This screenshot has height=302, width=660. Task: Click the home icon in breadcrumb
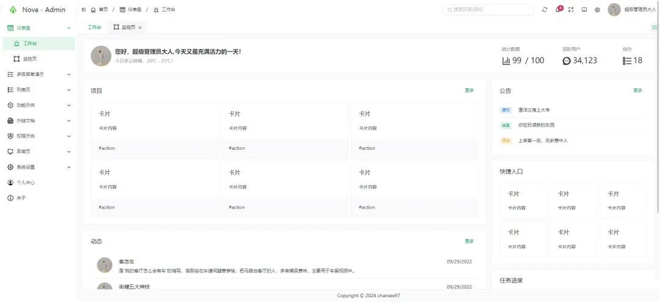click(94, 9)
